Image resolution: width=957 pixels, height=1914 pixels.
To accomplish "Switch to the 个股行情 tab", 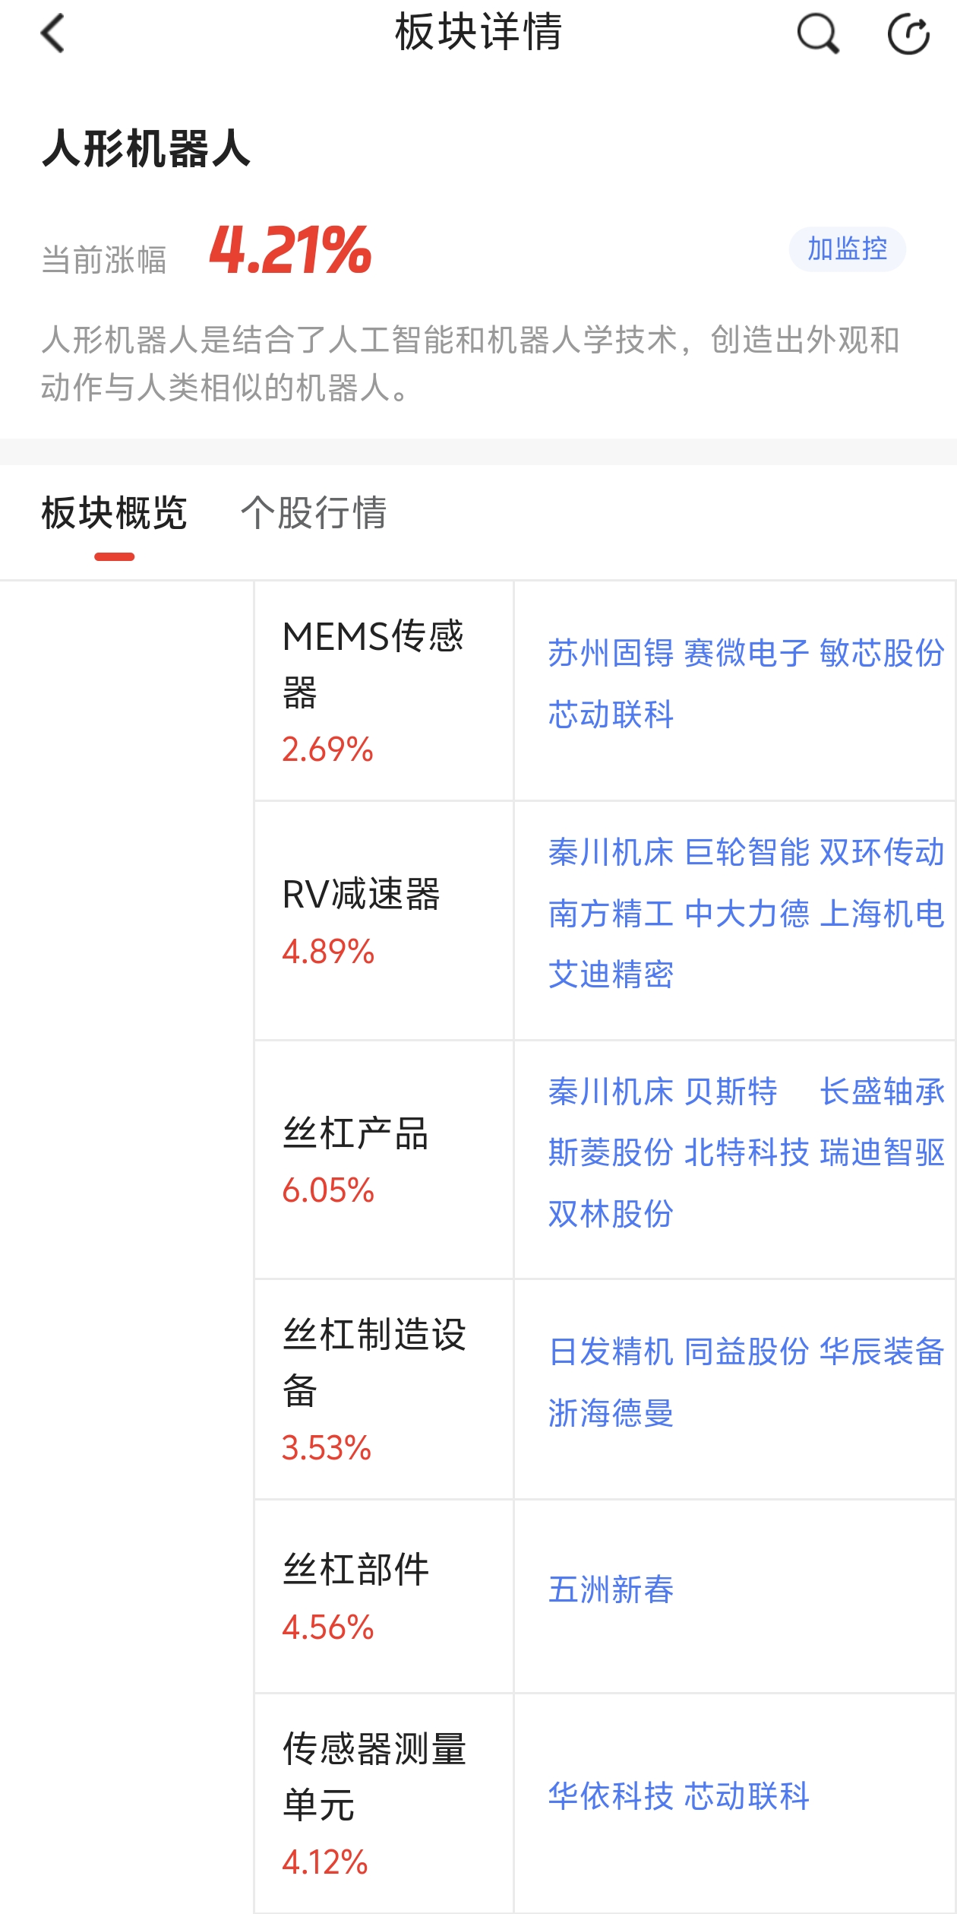I will (314, 512).
